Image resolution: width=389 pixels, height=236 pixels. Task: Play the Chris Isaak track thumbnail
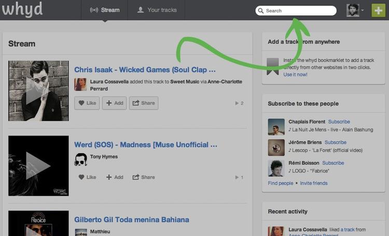38,91
